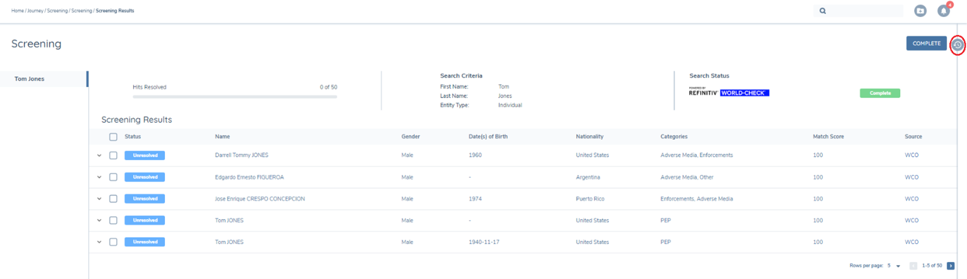967x279 pixels.
Task: Click the previous page arrow
Action: click(x=913, y=266)
